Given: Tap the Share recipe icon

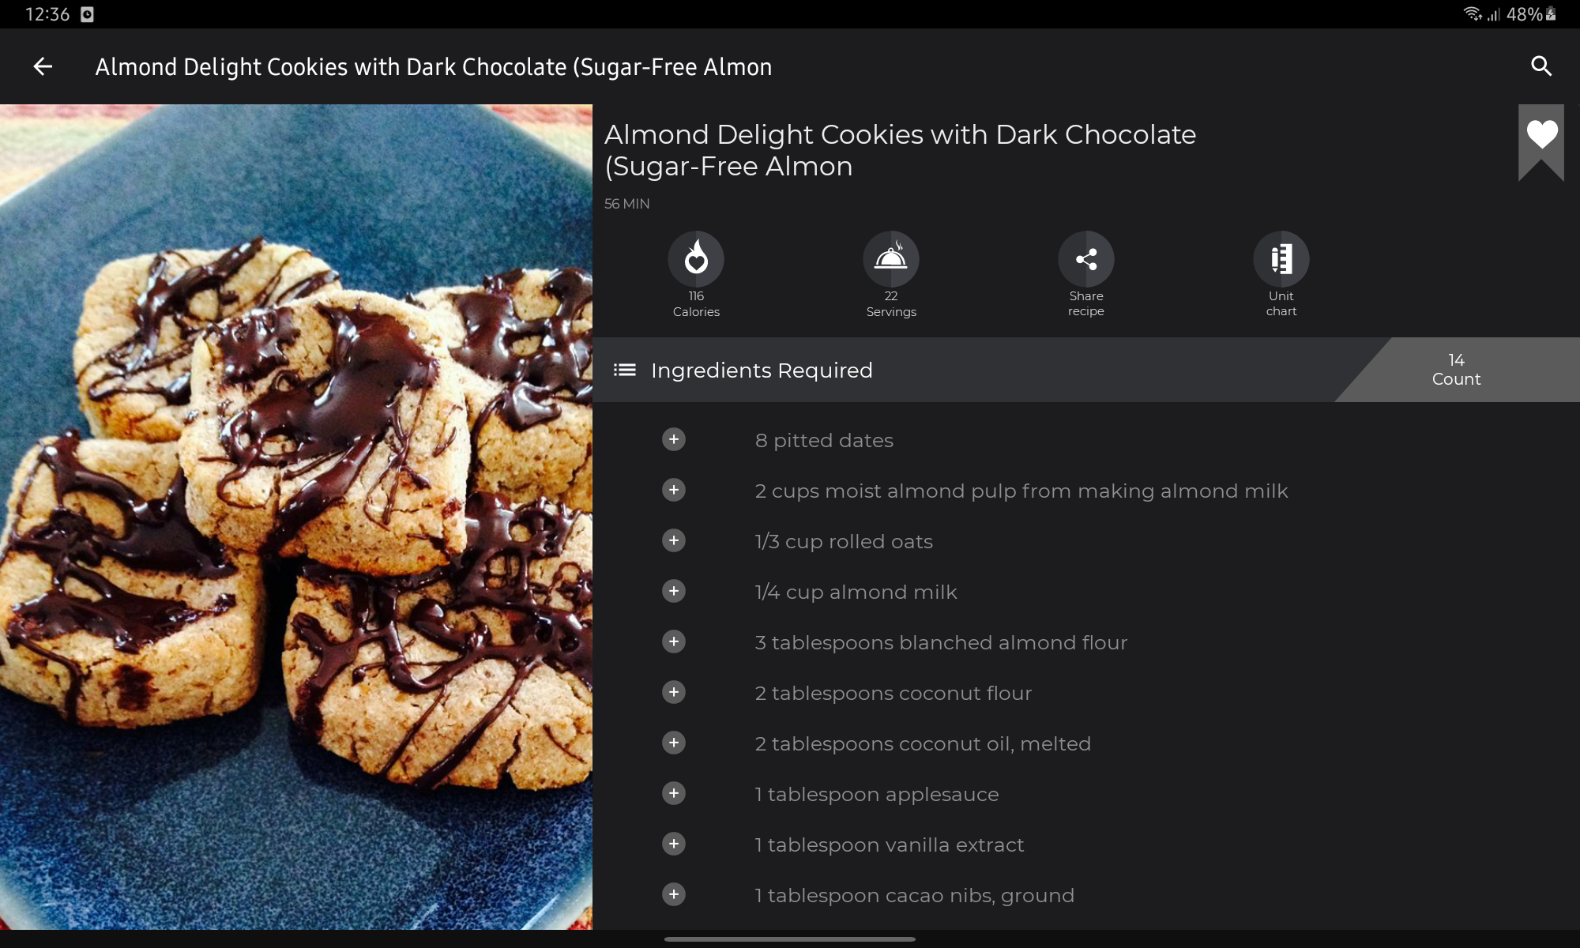Looking at the screenshot, I should point(1086,258).
